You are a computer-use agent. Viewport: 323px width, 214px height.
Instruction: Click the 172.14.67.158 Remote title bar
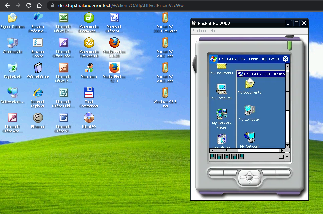tap(261, 74)
